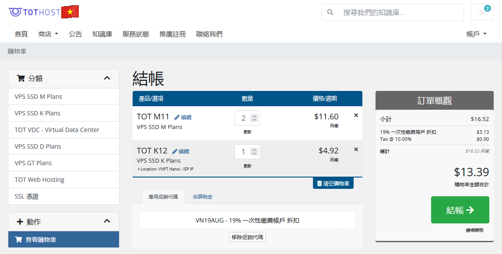Switch to the 估算稅金 tab
Screen dimensions: 502x254
click(x=203, y=197)
